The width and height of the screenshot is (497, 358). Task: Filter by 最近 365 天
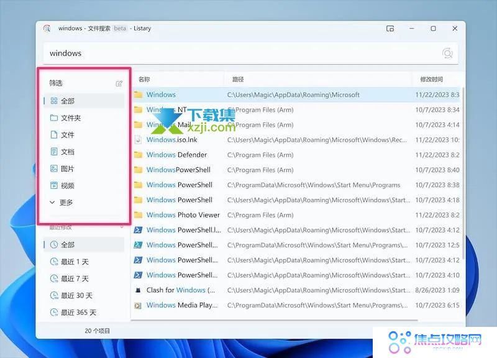(x=84, y=313)
